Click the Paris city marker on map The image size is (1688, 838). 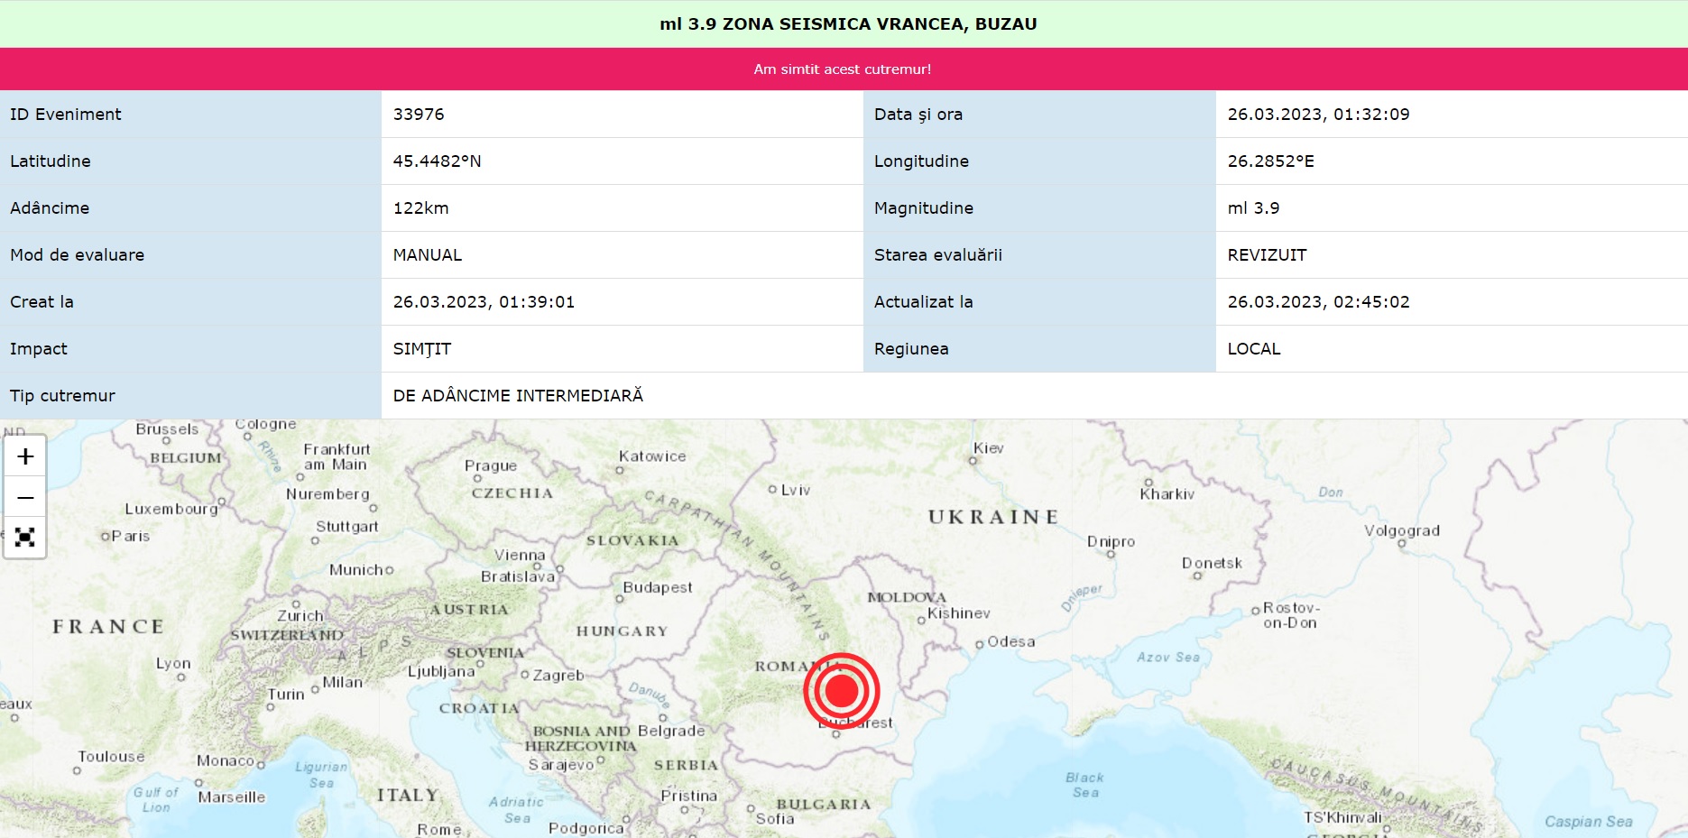click(106, 537)
